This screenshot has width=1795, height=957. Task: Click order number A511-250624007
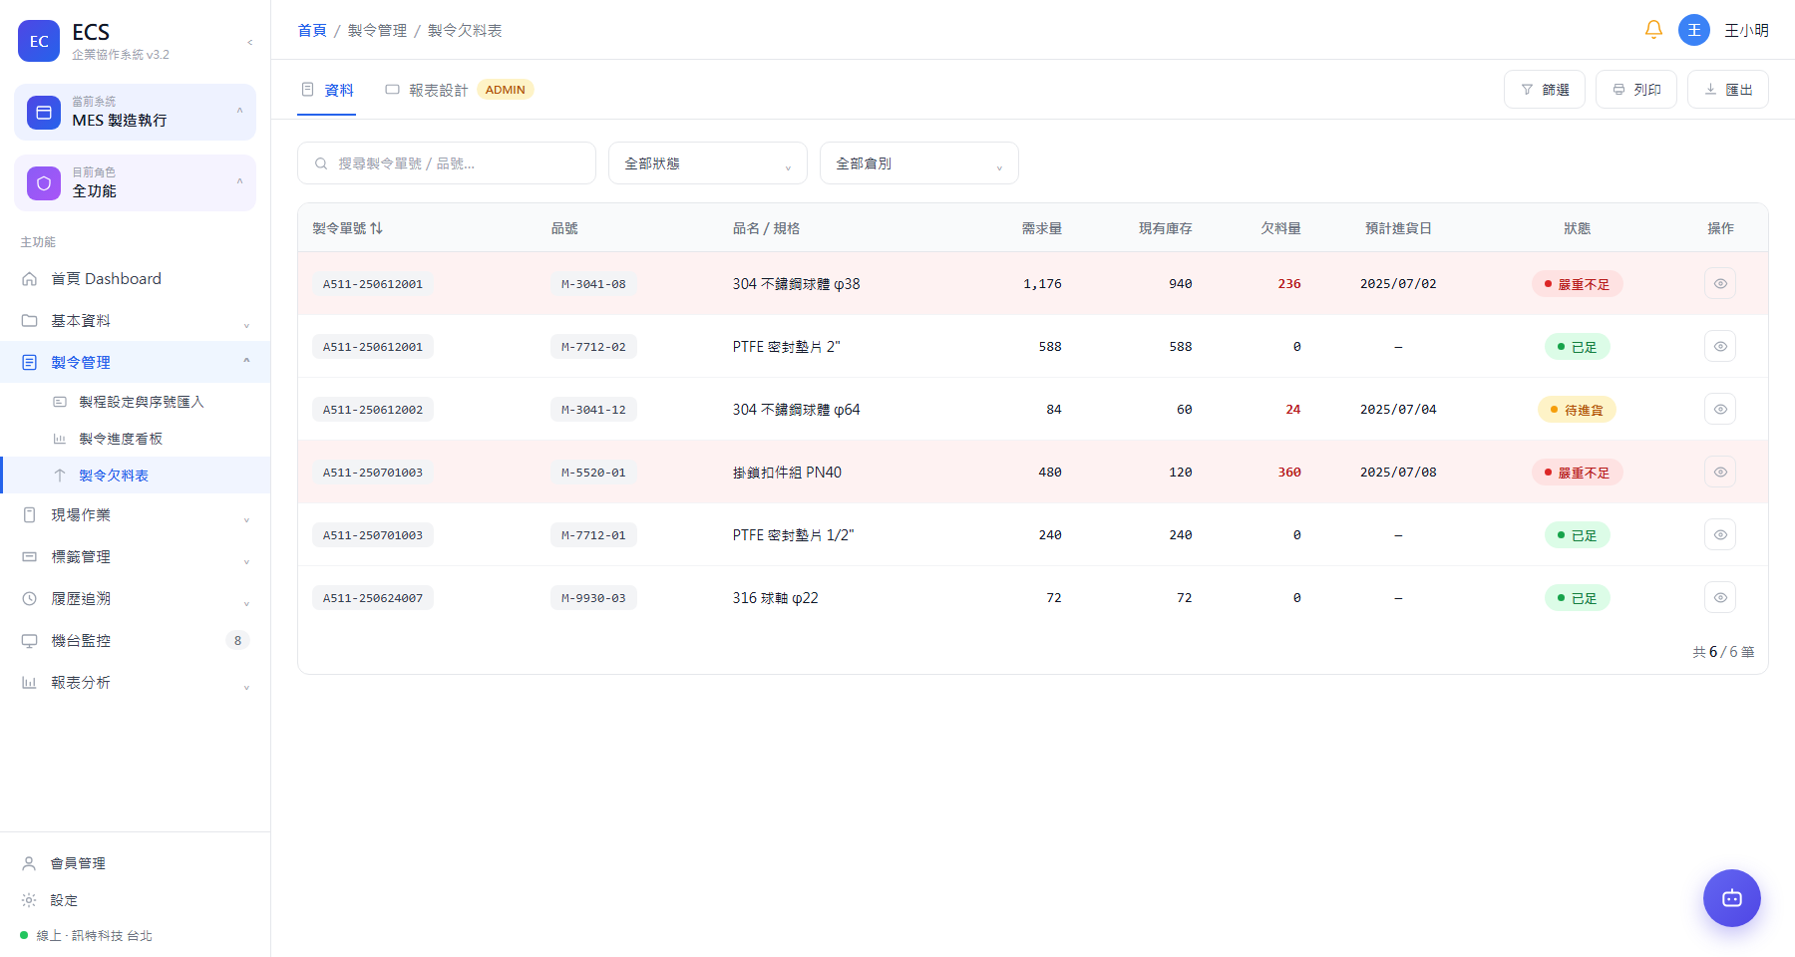(373, 598)
